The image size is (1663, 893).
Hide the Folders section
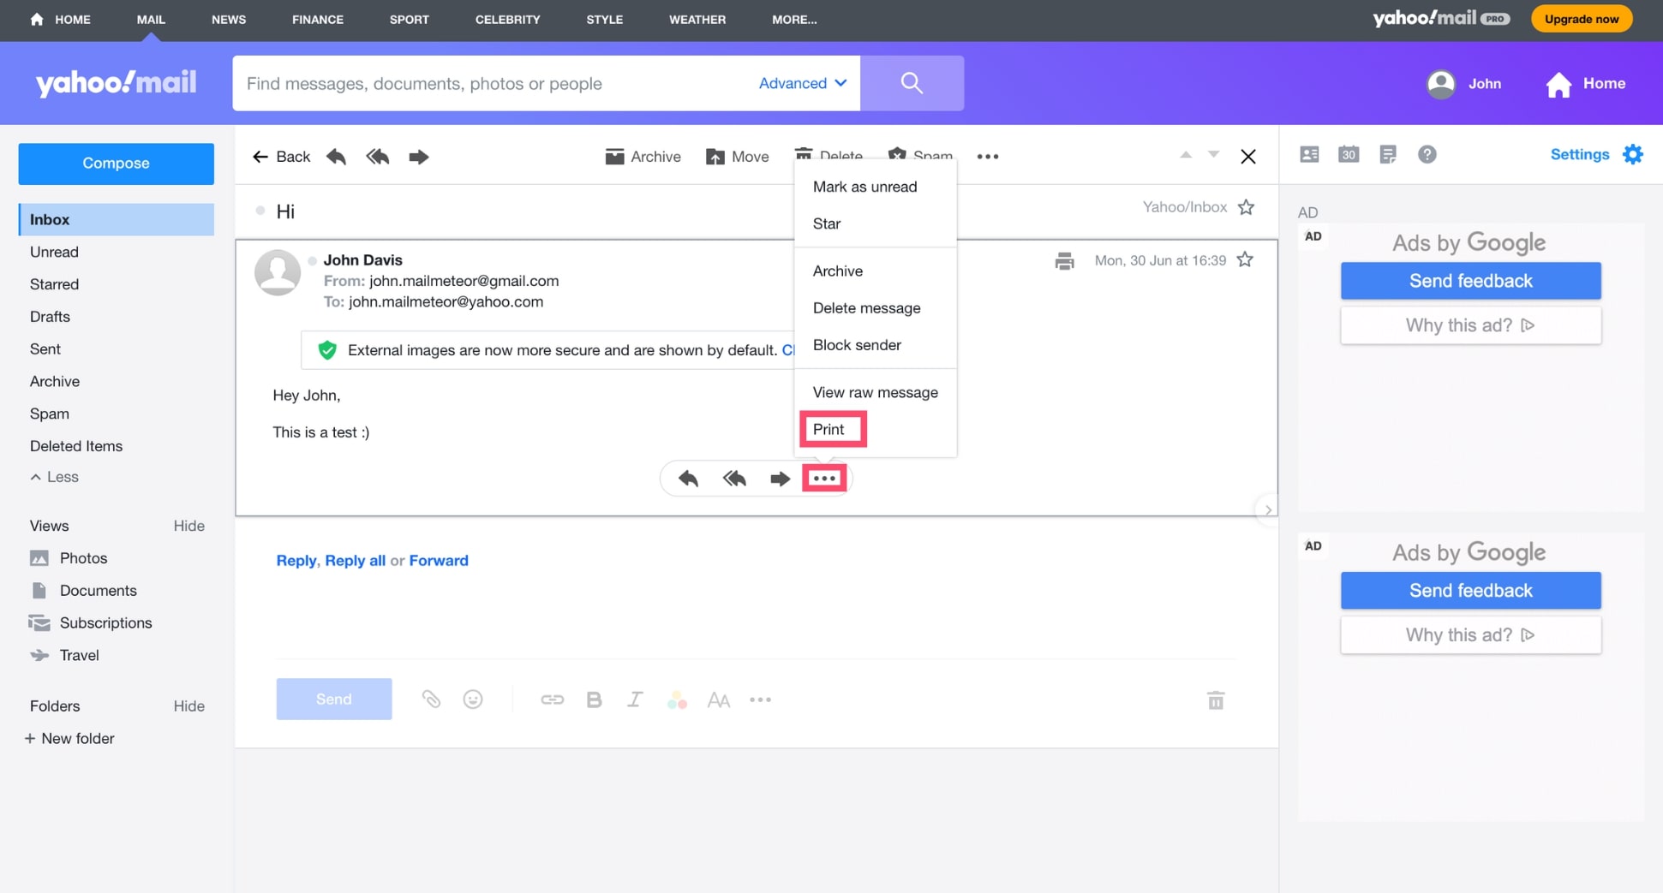click(x=188, y=706)
